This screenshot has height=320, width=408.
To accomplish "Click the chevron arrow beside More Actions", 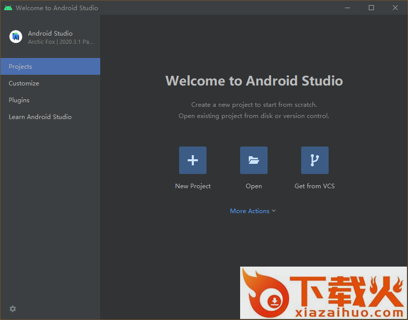I will point(274,211).
